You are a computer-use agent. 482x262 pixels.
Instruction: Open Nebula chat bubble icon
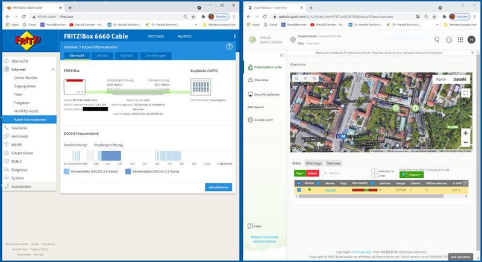[449, 40]
